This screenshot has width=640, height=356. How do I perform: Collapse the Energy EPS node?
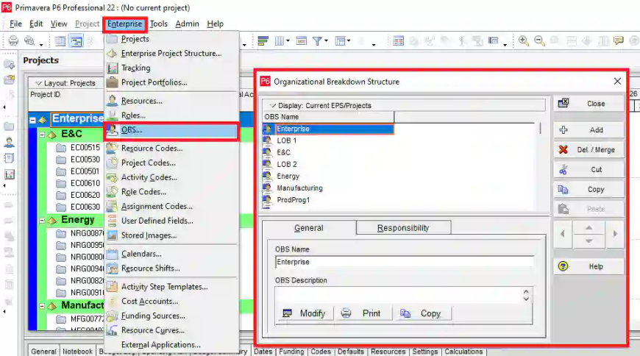click(43, 221)
